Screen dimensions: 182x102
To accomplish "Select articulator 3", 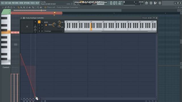I will pyautogui.click(x=39, y=28).
